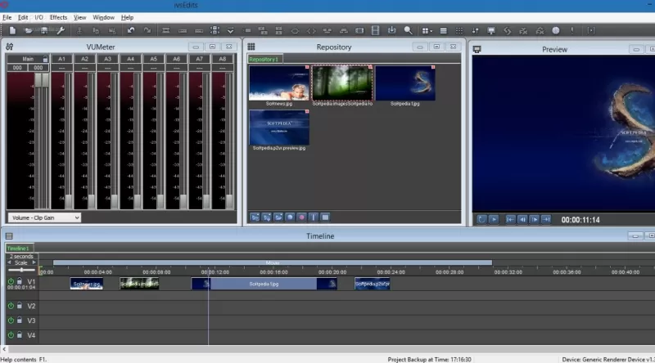This screenshot has height=363, width=655.
Task: Toggle the lock on track V2
Action: click(x=20, y=306)
